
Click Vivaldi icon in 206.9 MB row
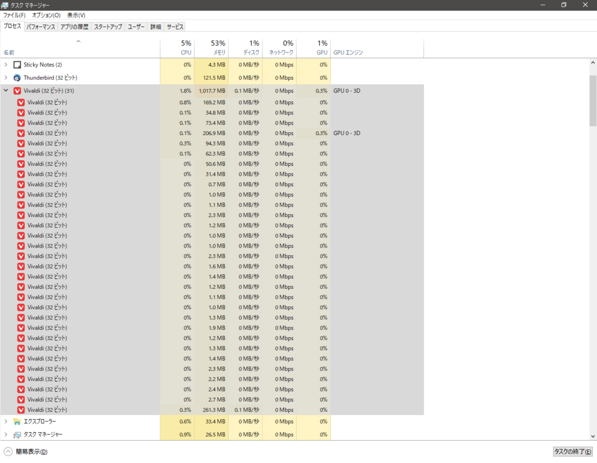click(x=21, y=133)
